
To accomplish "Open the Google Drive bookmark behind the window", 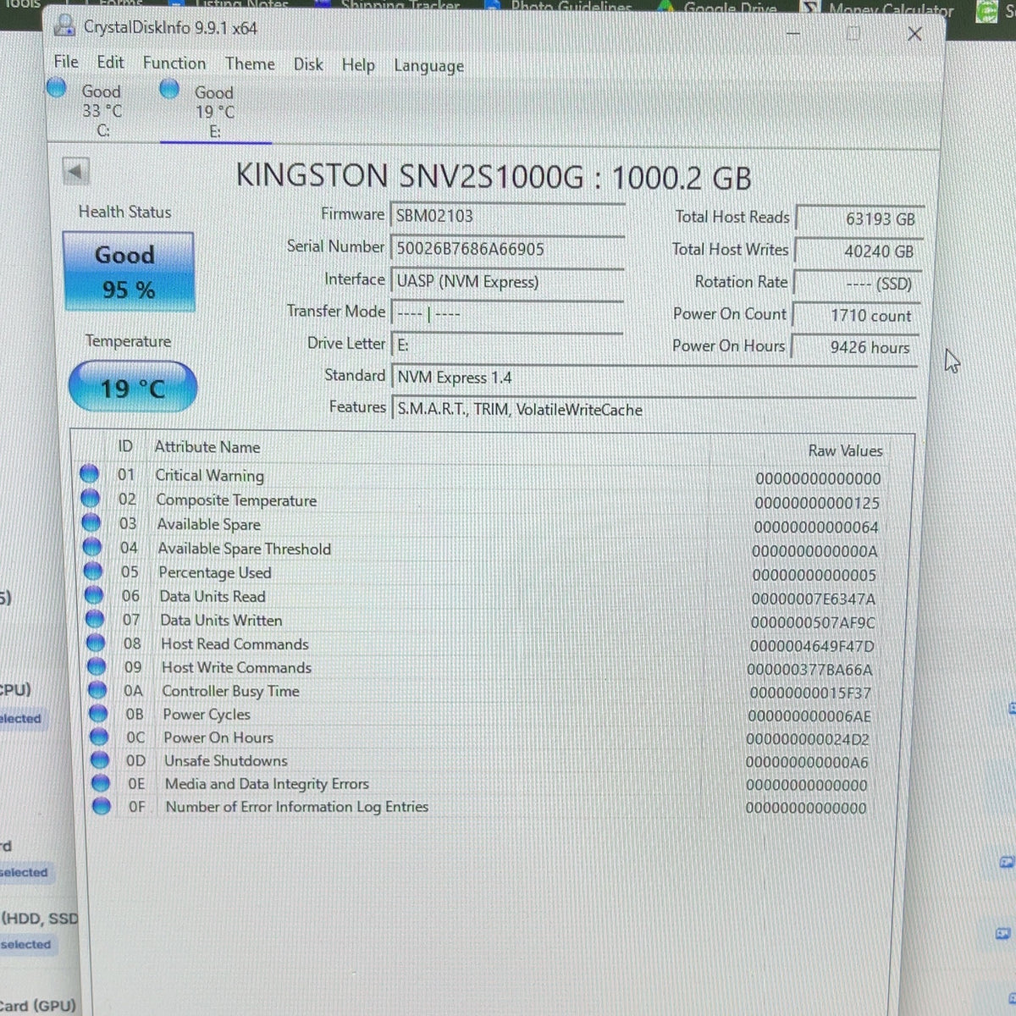I will pos(719,7).
